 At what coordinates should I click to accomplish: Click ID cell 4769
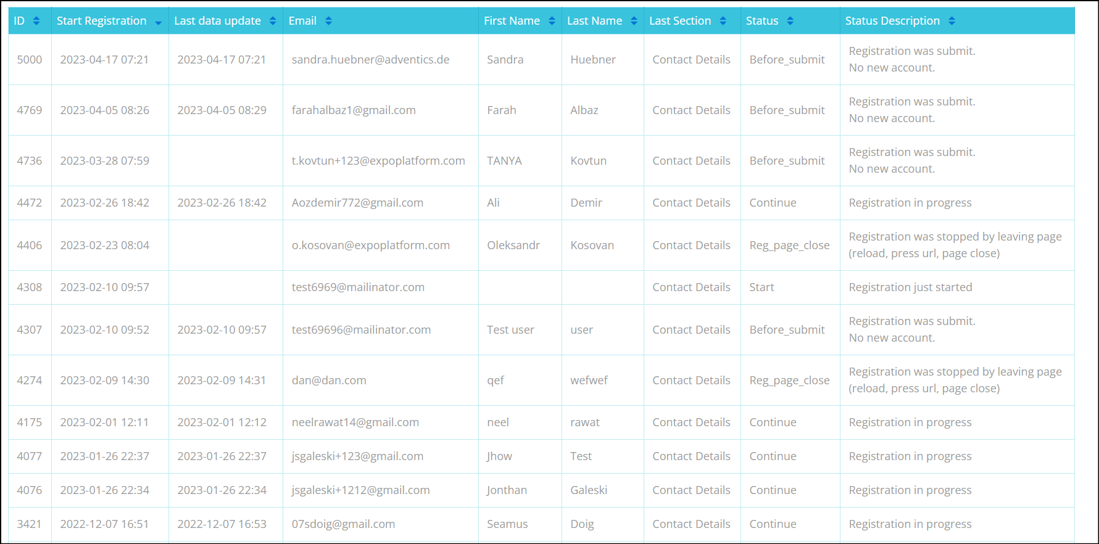30,110
